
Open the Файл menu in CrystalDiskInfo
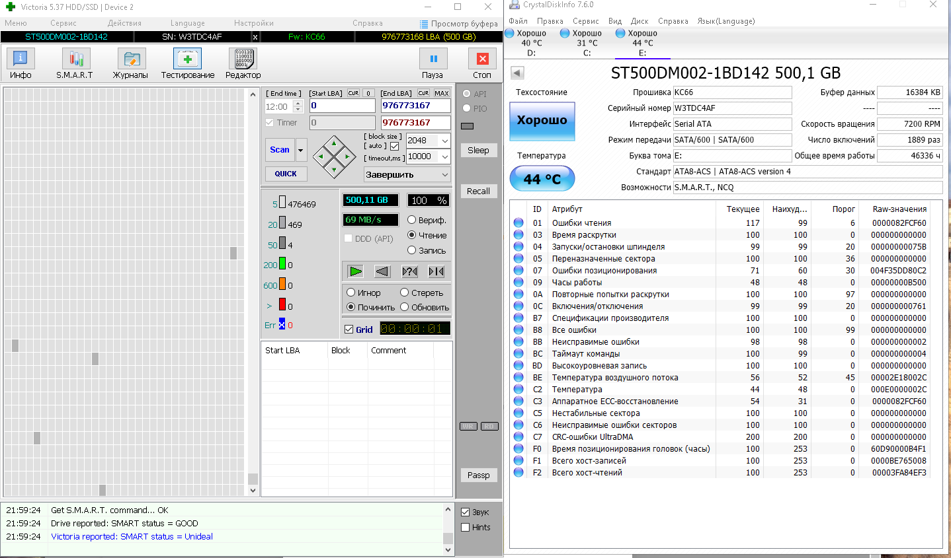518,21
